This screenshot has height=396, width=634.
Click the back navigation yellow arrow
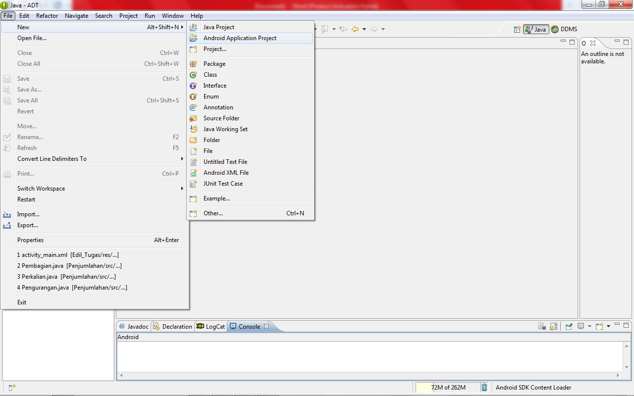[355, 29]
